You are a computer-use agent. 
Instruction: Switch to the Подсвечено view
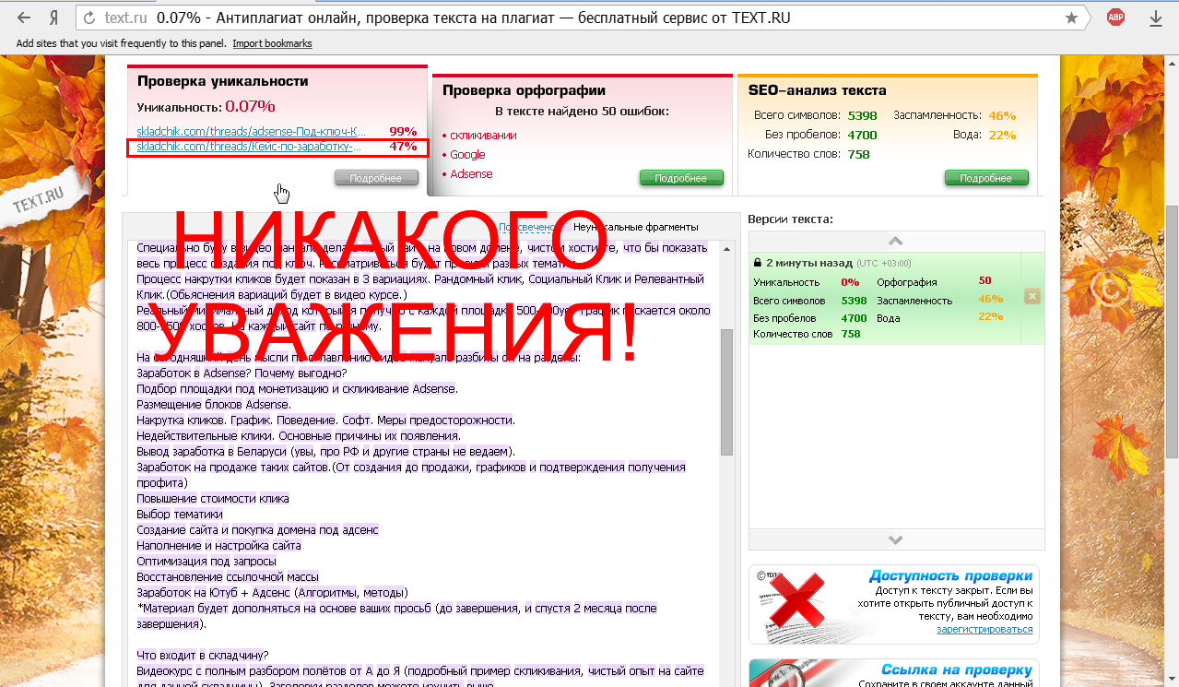526,227
